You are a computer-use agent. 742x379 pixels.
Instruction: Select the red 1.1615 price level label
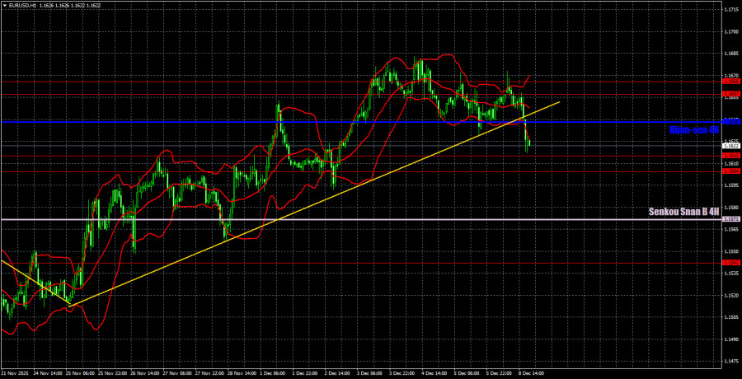tap(730, 155)
